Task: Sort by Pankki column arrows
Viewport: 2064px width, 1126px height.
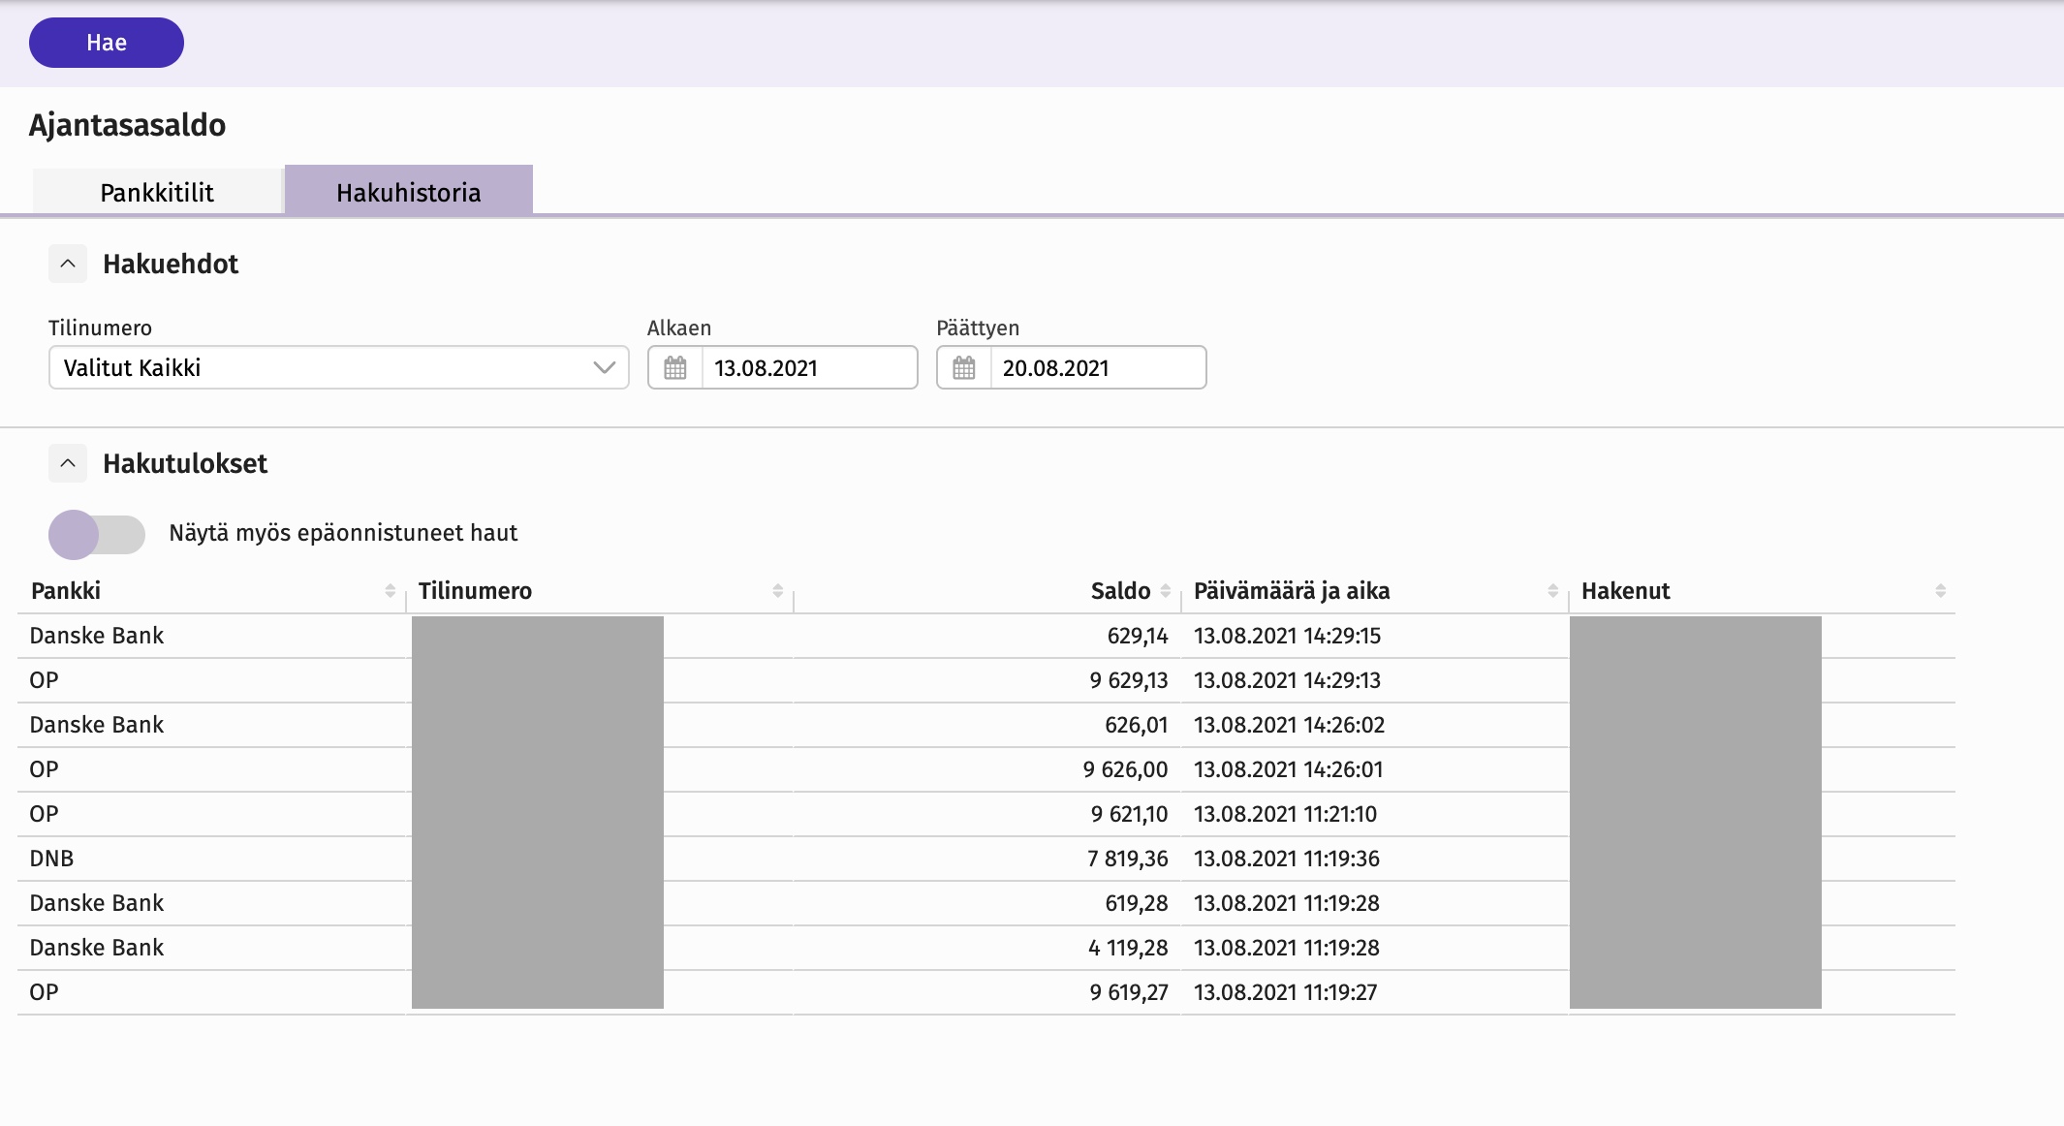Action: [390, 591]
